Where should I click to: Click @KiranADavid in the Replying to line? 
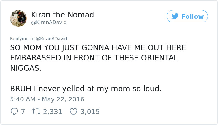point(51,39)
